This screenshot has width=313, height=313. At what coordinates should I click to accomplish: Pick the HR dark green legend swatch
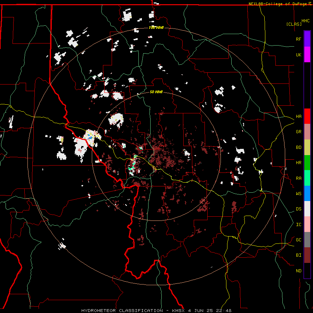click(x=307, y=163)
